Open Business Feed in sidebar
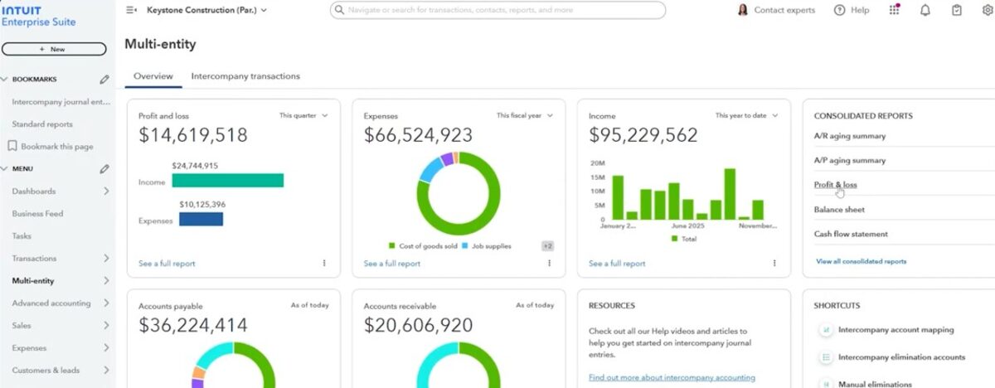Image resolution: width=995 pixels, height=388 pixels. tap(37, 214)
